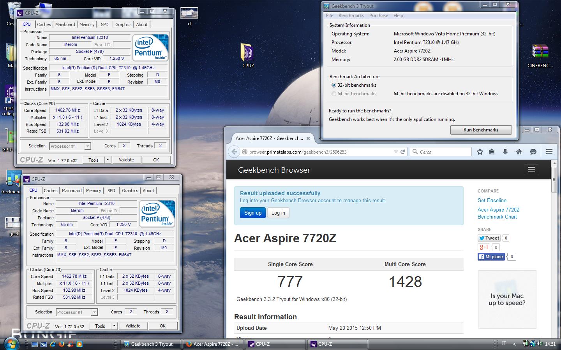Click the Sign up button

click(253, 213)
